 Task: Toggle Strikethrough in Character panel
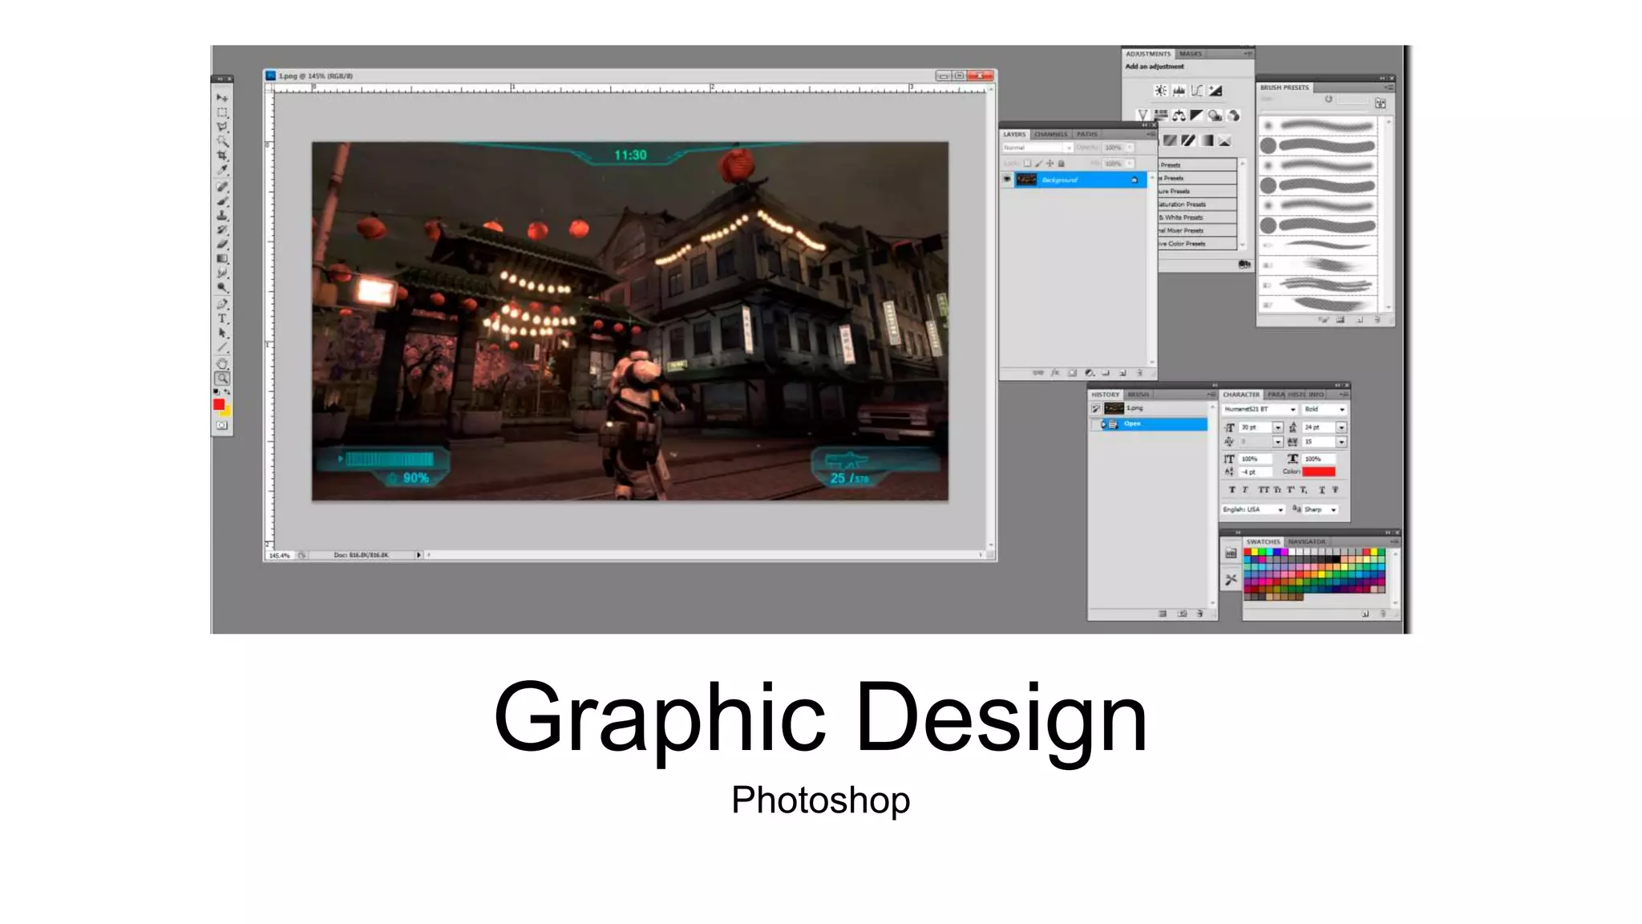pyautogui.click(x=1335, y=490)
